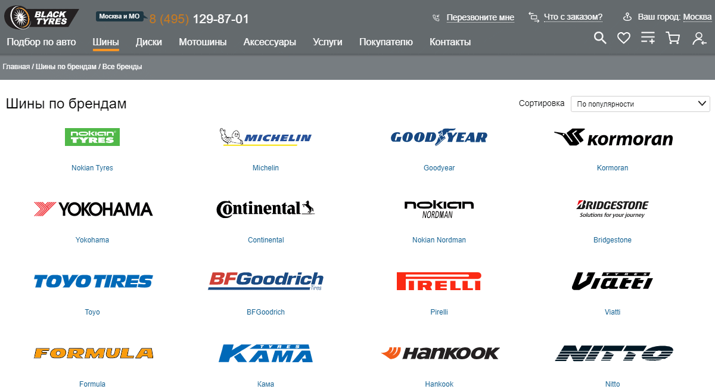Click the user account login icon
Image resolution: width=715 pixels, height=392 pixels.
pos(699,38)
